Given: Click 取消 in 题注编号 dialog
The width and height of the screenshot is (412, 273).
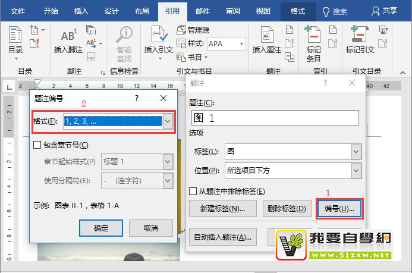Looking at the screenshot, I should (x=151, y=228).
